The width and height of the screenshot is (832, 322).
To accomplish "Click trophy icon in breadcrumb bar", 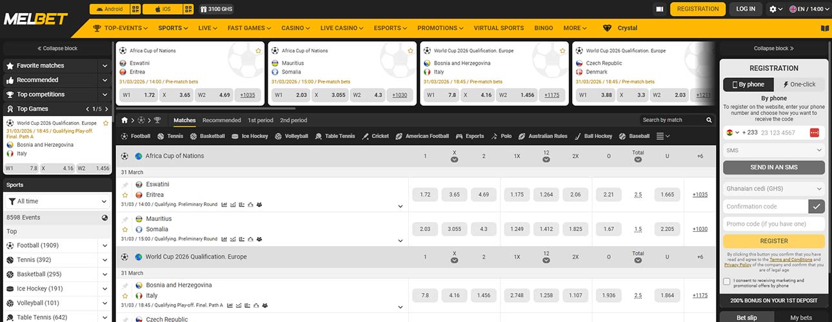I will click(157, 120).
